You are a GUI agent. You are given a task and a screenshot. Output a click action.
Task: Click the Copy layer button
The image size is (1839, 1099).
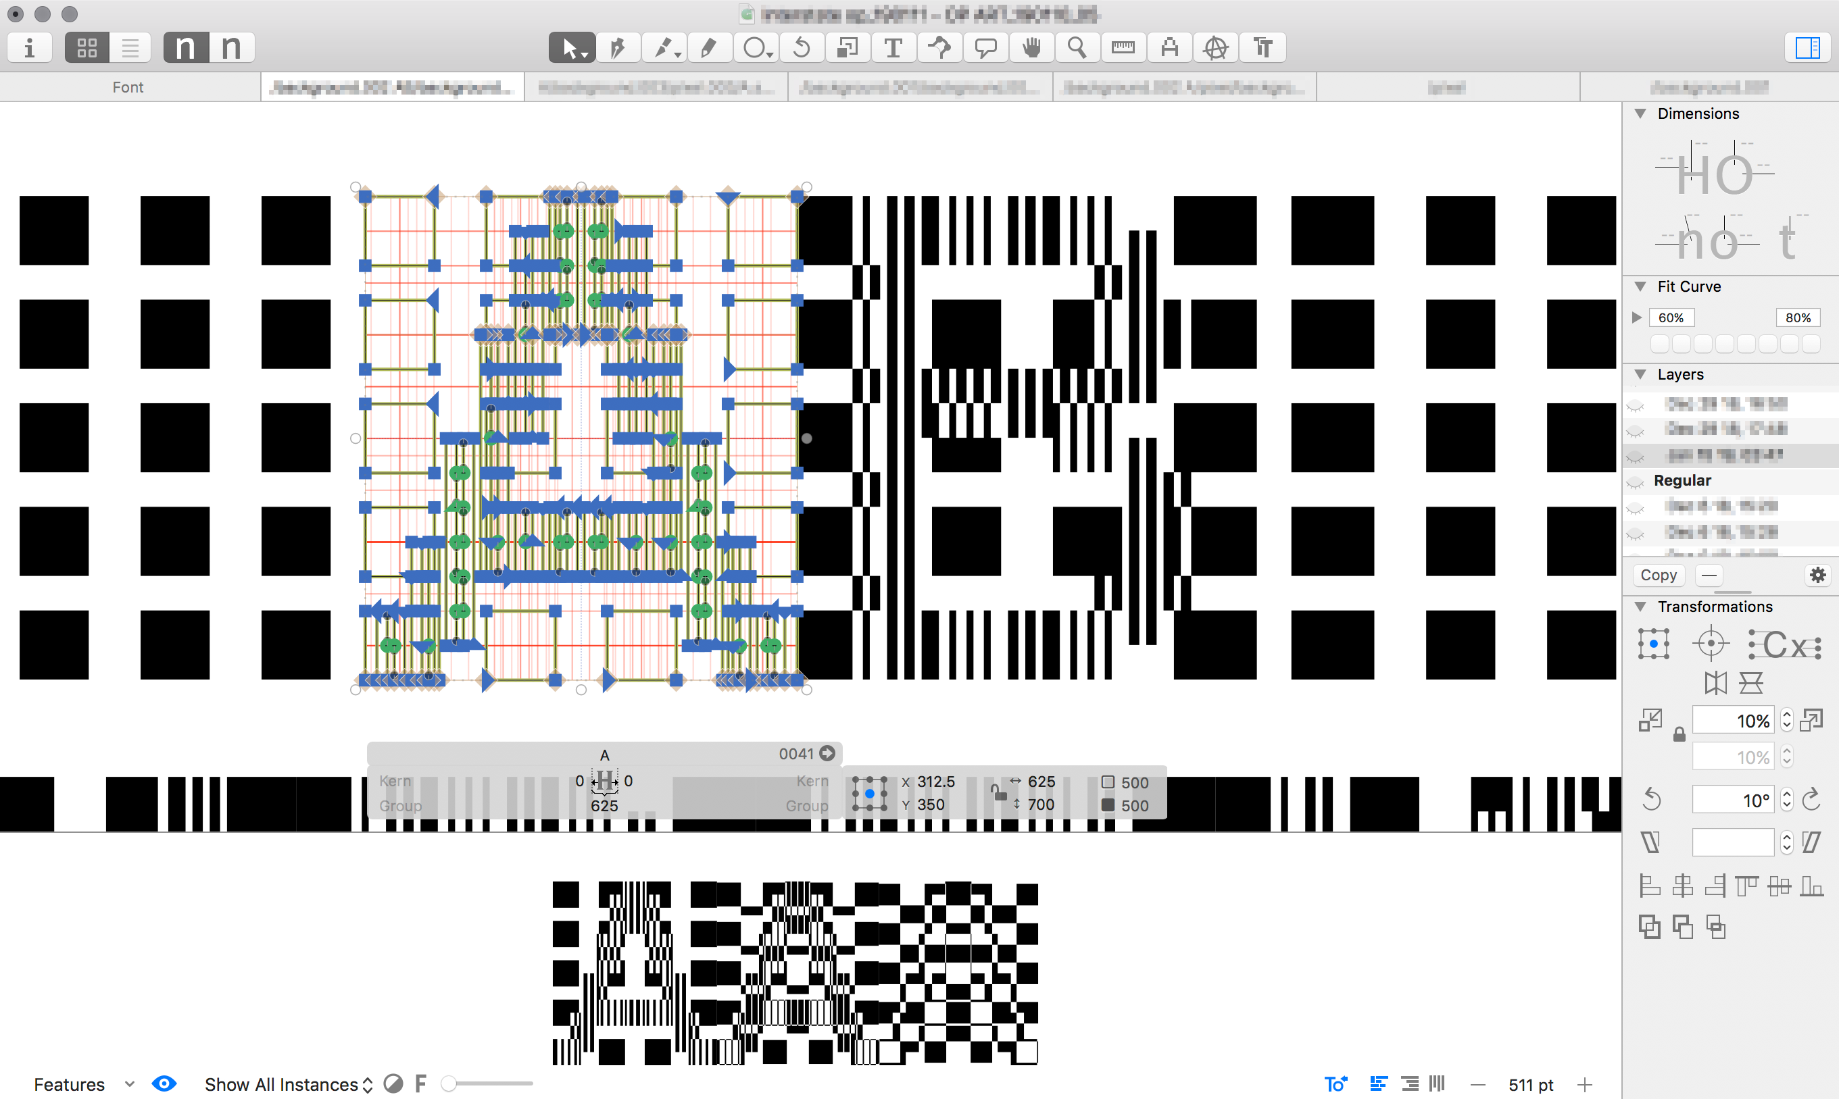tap(1659, 576)
